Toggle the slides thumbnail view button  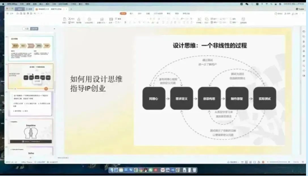point(34,29)
